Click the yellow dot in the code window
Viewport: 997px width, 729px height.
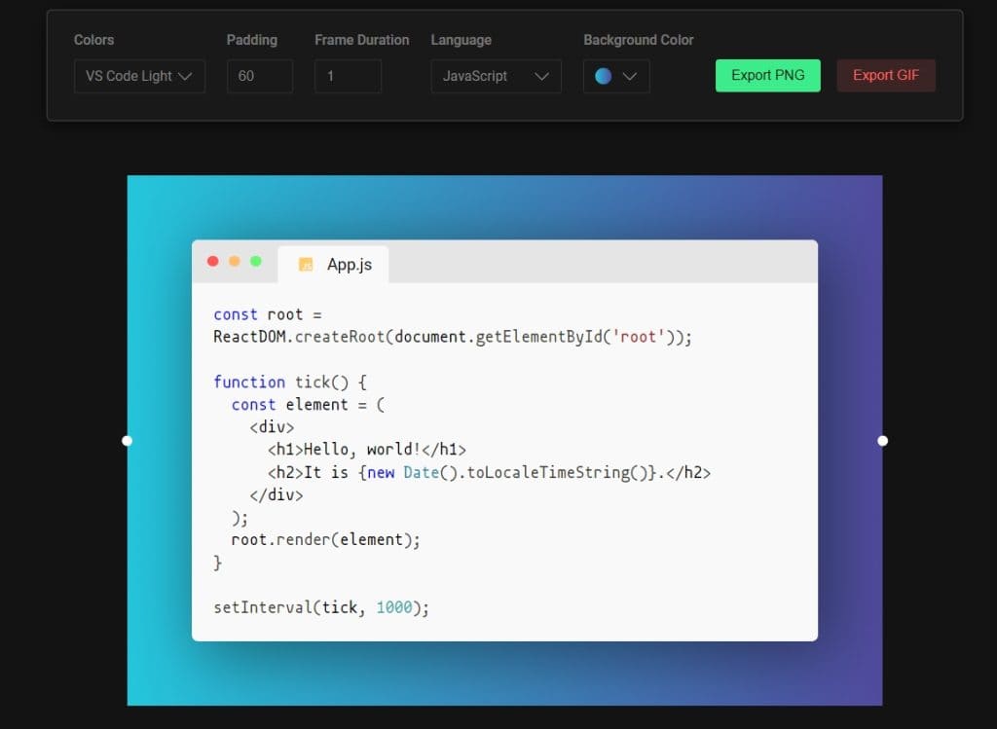[x=235, y=261]
